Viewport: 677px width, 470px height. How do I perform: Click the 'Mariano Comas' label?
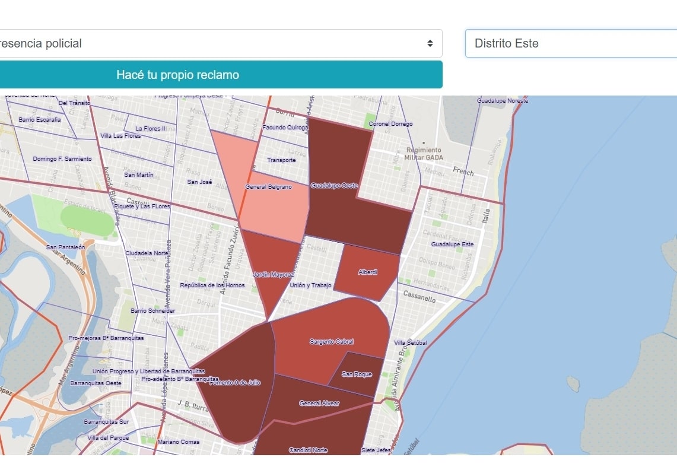click(179, 442)
